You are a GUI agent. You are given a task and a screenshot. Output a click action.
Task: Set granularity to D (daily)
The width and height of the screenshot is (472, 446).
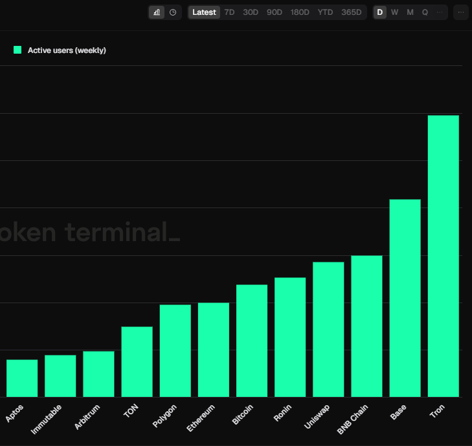[380, 12]
